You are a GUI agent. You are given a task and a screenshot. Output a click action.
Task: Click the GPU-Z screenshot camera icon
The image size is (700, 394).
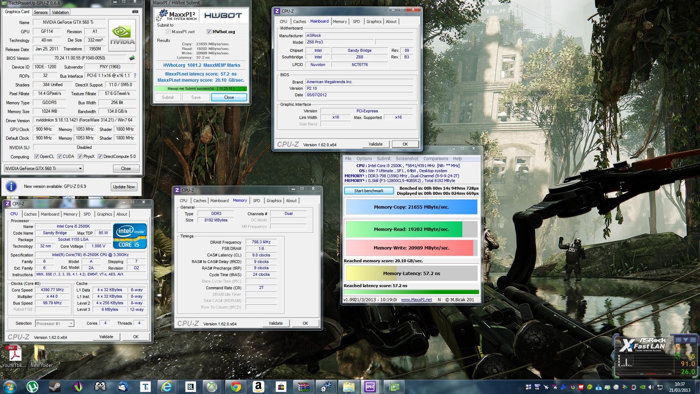tap(135, 12)
